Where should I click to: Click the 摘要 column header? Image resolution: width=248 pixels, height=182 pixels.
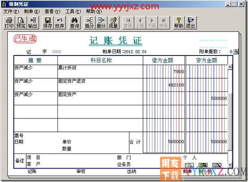coord(36,60)
